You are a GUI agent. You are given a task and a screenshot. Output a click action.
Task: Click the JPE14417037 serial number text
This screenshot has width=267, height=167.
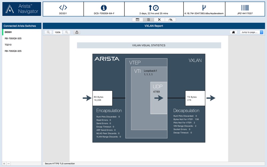pos(245,13)
